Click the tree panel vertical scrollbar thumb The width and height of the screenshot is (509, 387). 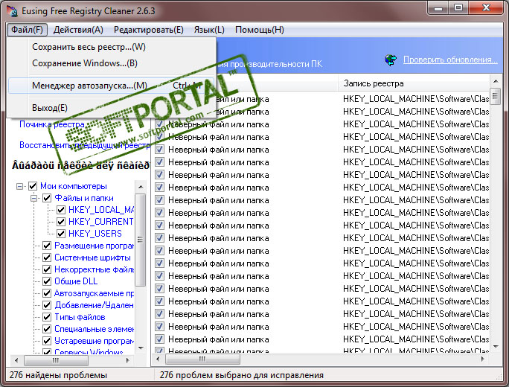click(x=140, y=240)
